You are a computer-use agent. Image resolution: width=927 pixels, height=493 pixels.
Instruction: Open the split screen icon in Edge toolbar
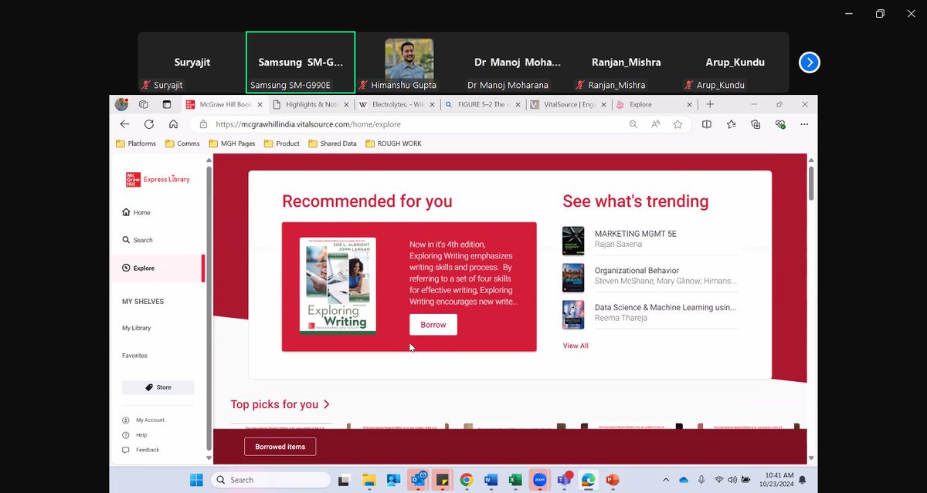pos(707,124)
